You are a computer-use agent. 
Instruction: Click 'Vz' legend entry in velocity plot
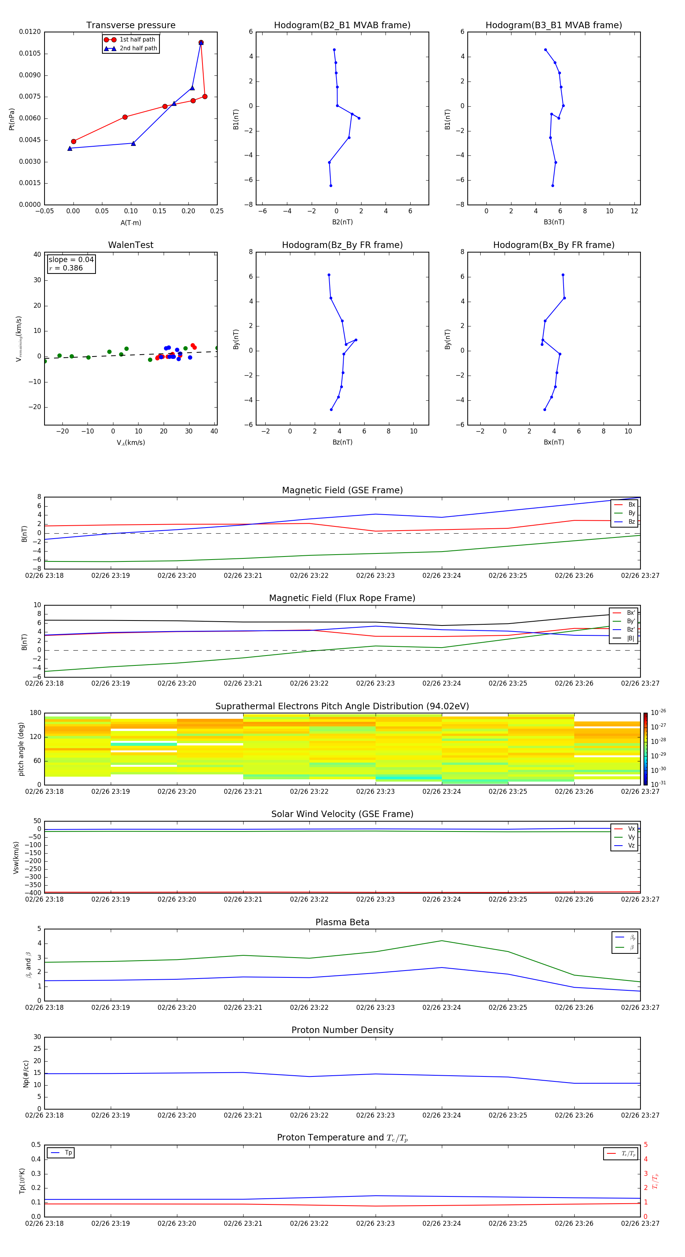(624, 846)
